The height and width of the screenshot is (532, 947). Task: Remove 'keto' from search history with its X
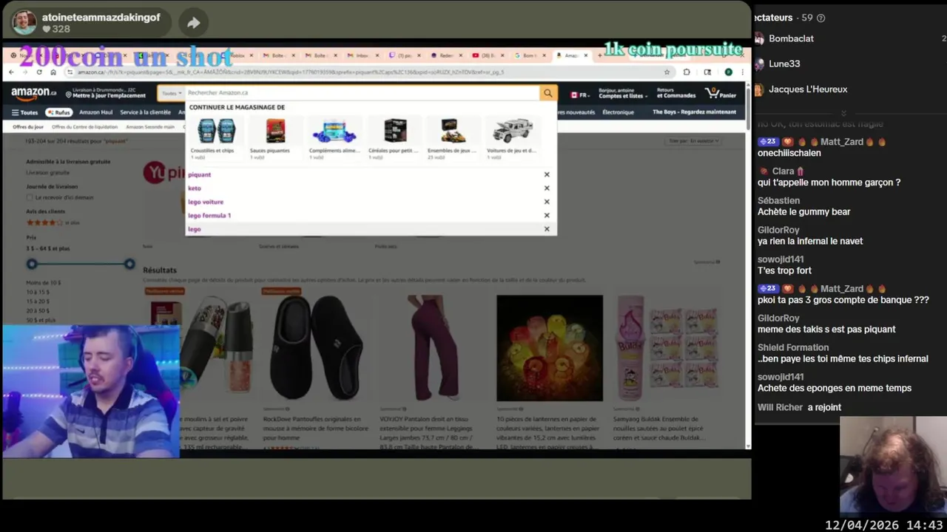pyautogui.click(x=547, y=188)
